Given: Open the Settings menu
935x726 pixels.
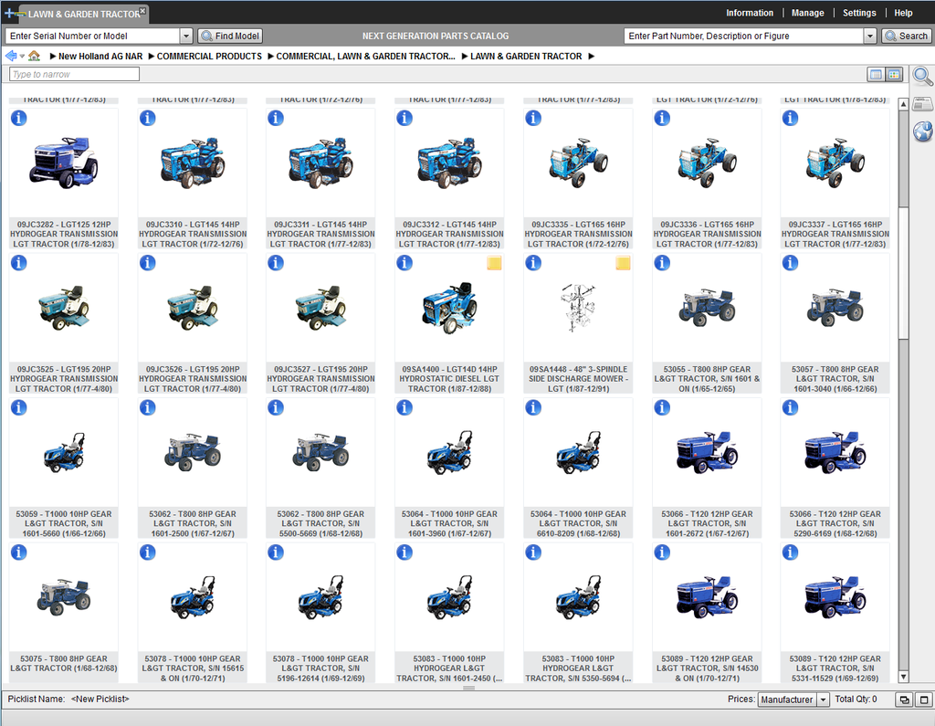Looking at the screenshot, I should pos(858,13).
